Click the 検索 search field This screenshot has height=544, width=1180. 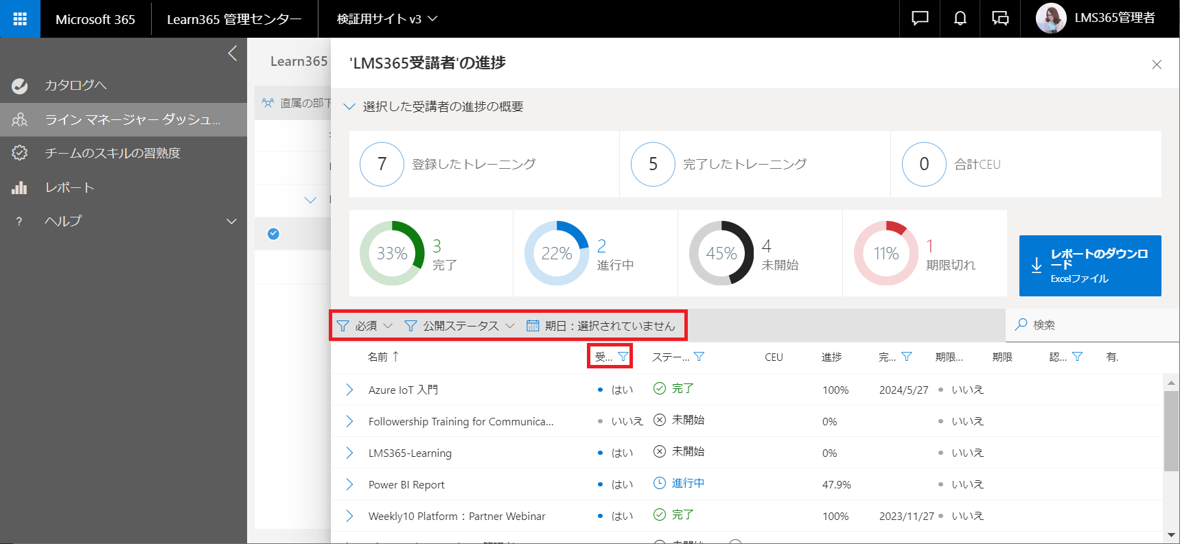1092,324
